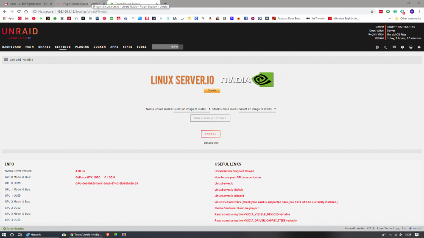
Task: Open the Amazon bookmark icon
Action: pyautogui.click(x=210, y=19)
